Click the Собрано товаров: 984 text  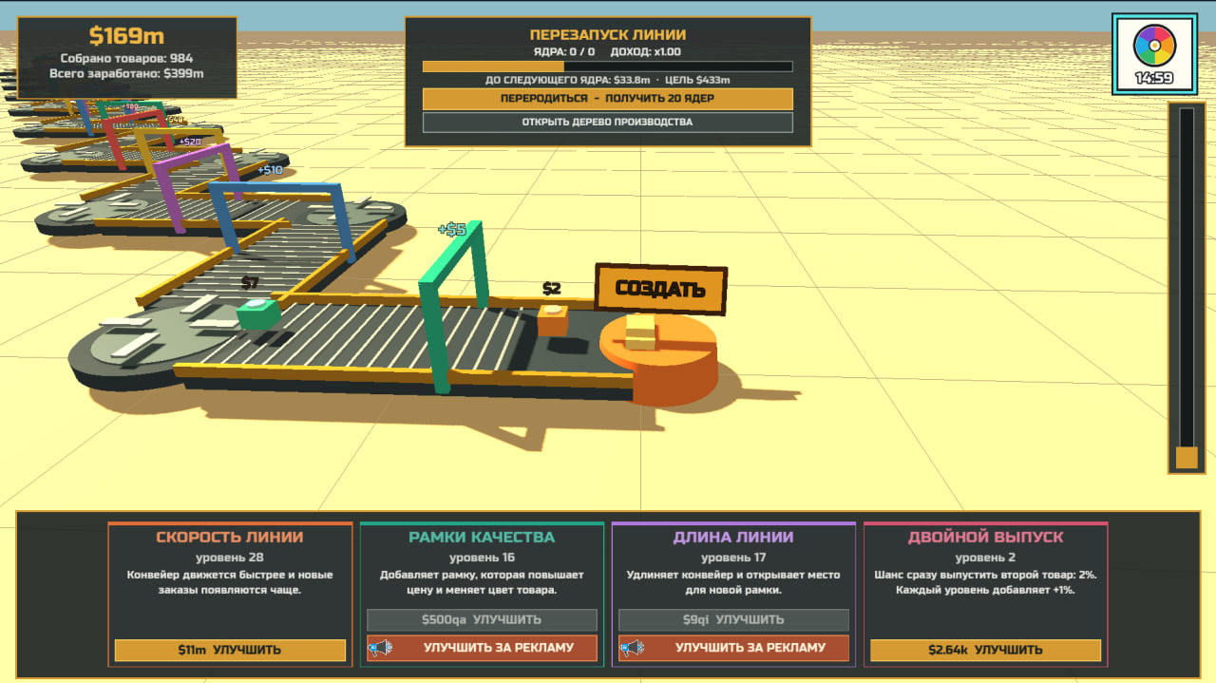point(127,58)
